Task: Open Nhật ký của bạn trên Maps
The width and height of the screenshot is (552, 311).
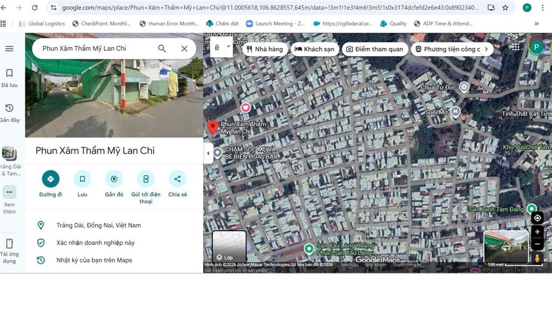Action: click(x=94, y=260)
